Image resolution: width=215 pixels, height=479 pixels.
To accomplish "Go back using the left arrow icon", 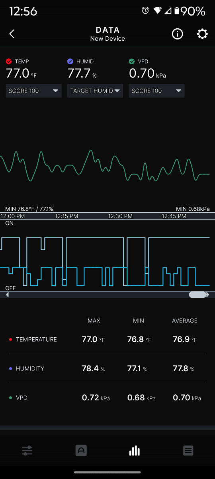I will click(x=12, y=34).
